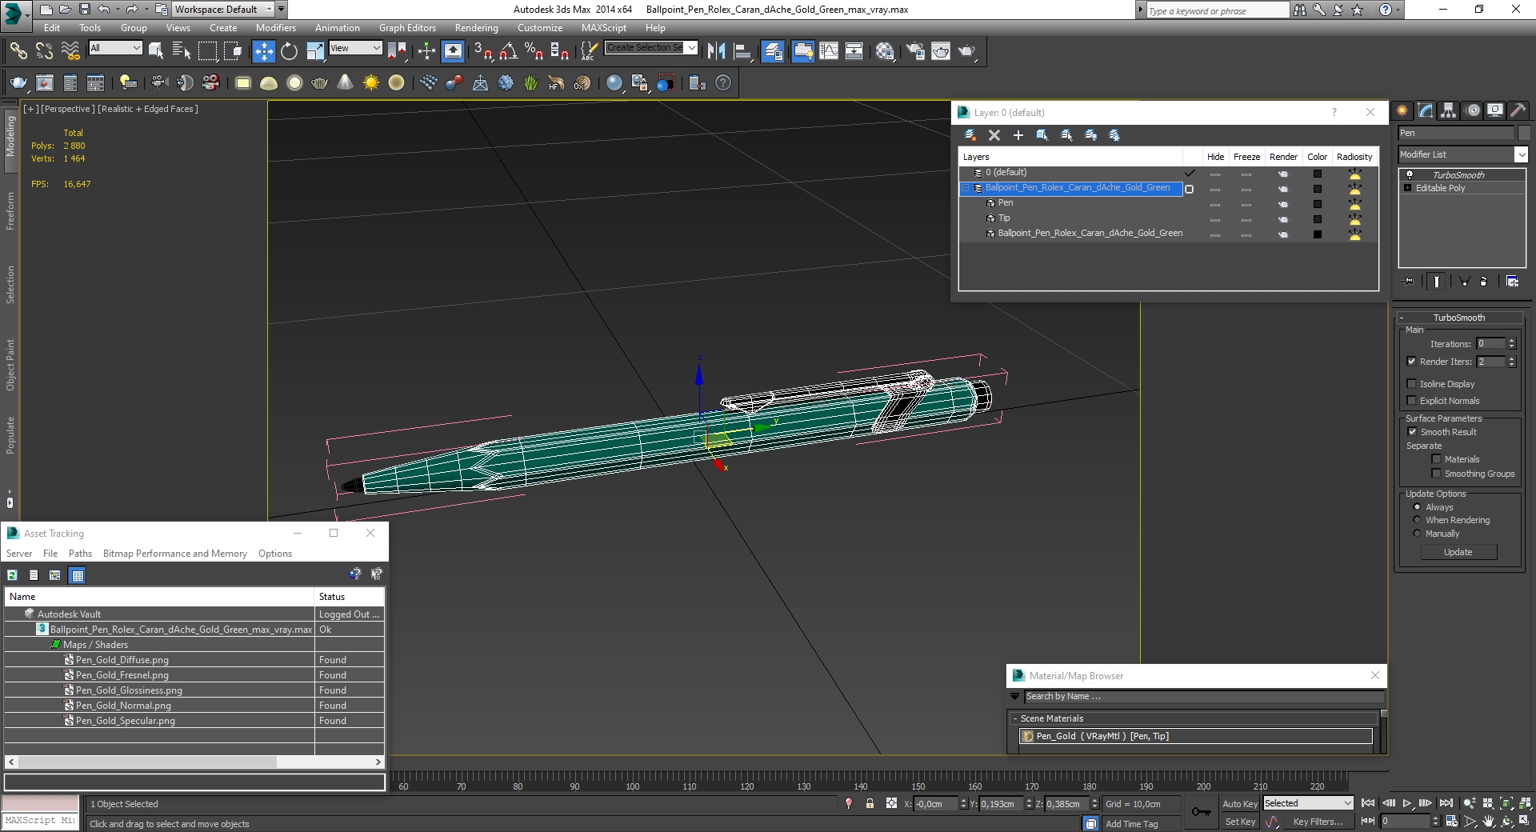The image size is (1536, 832).
Task: Select the Manually update option
Action: pos(1417,534)
